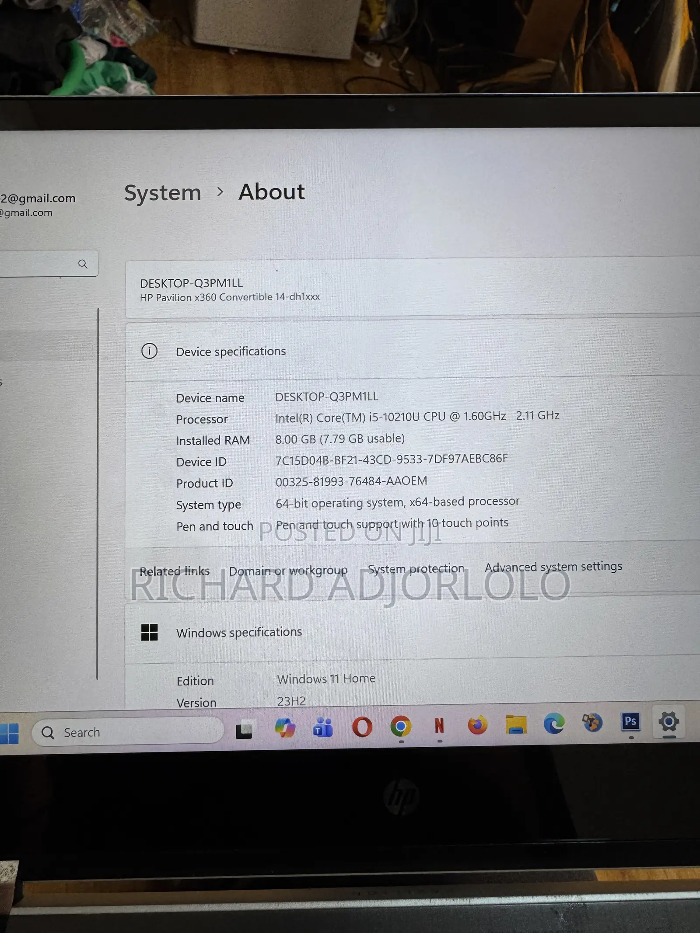Click the Settings sidebar scrollbar
Viewport: 700px width, 933px height.
click(98, 494)
